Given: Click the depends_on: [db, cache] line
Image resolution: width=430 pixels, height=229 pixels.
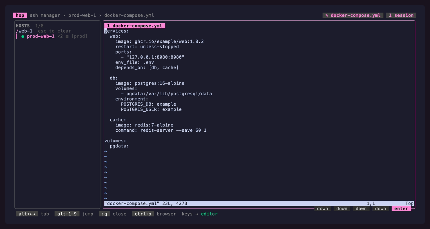Looking at the screenshot, I should click(147, 68).
